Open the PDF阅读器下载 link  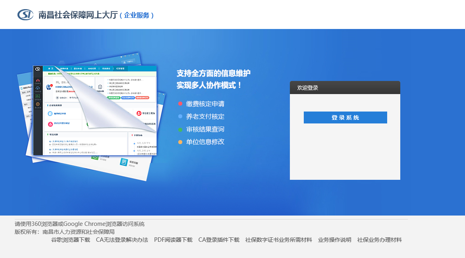173,240
